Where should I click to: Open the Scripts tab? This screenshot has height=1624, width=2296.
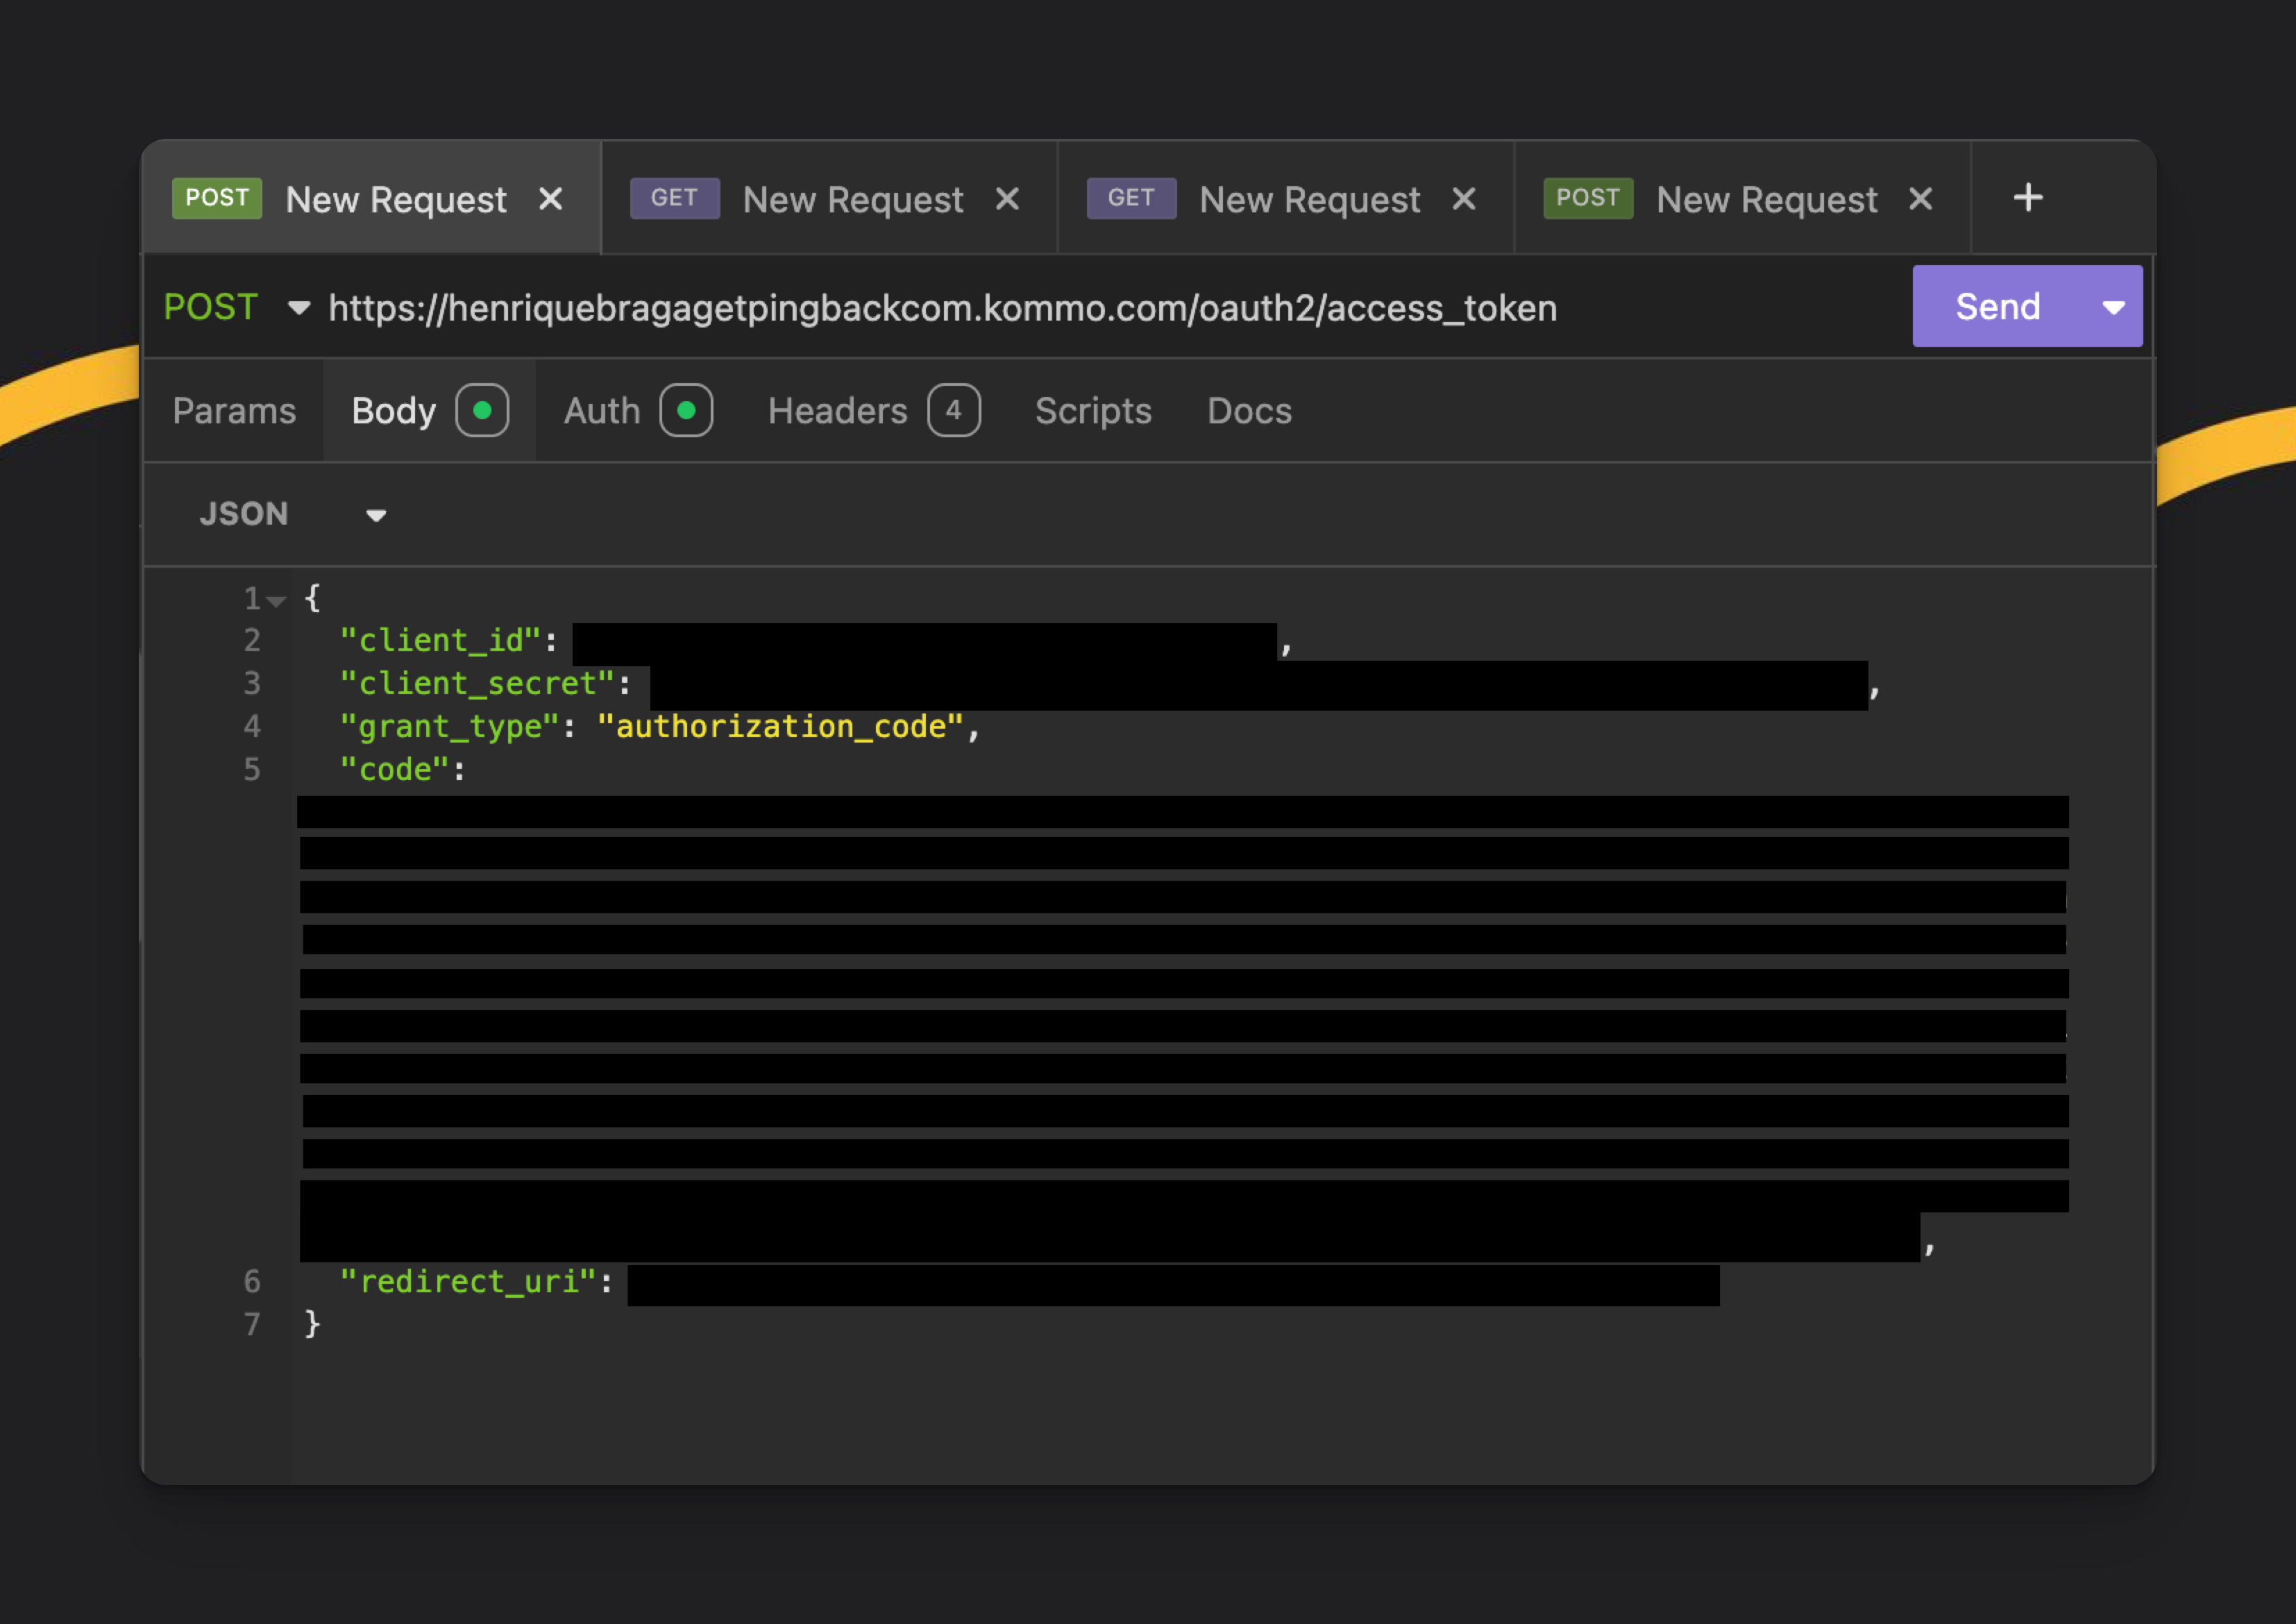click(1092, 411)
